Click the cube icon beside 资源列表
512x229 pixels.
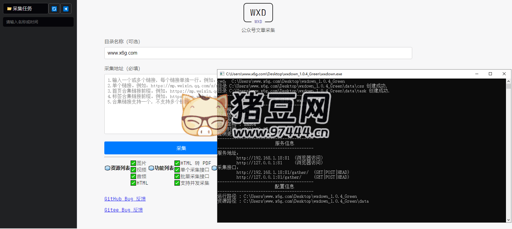[107, 168]
